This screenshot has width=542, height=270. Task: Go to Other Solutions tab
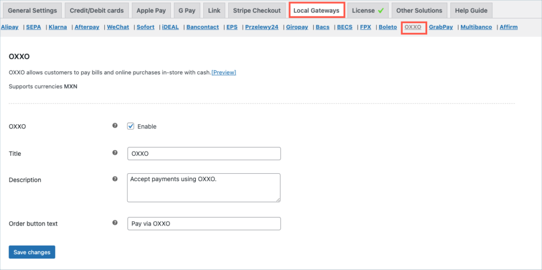419,11
